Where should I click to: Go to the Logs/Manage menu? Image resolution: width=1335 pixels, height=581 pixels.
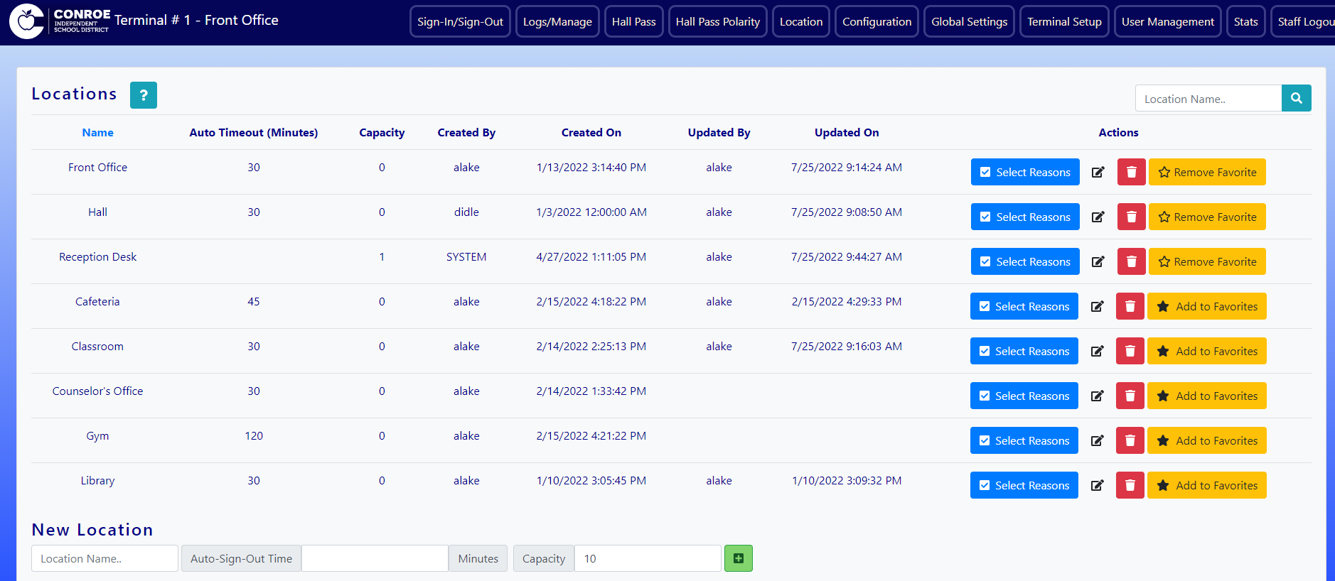click(x=557, y=22)
